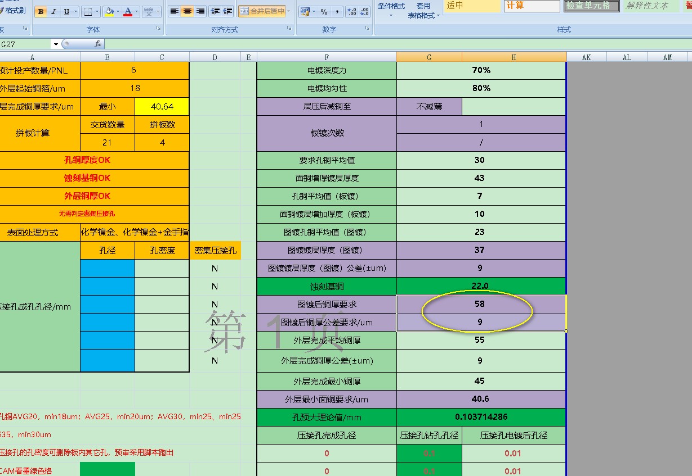Click the insert function fx icon
Viewport: 692px width, 476px height.
tap(98, 44)
